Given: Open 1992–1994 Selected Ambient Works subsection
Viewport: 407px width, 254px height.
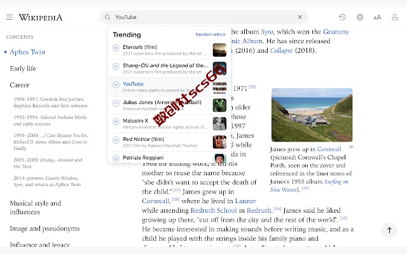Looking at the screenshot, I should [50, 121].
